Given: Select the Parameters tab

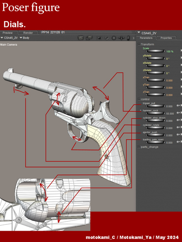Looking at the screenshot, I should [146, 38].
